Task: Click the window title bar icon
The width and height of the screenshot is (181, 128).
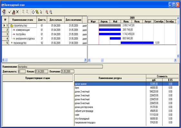Action: 3,5
